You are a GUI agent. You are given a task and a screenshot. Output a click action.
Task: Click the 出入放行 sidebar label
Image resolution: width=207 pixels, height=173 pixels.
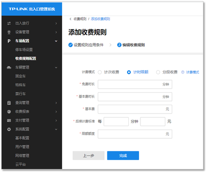point(22,23)
